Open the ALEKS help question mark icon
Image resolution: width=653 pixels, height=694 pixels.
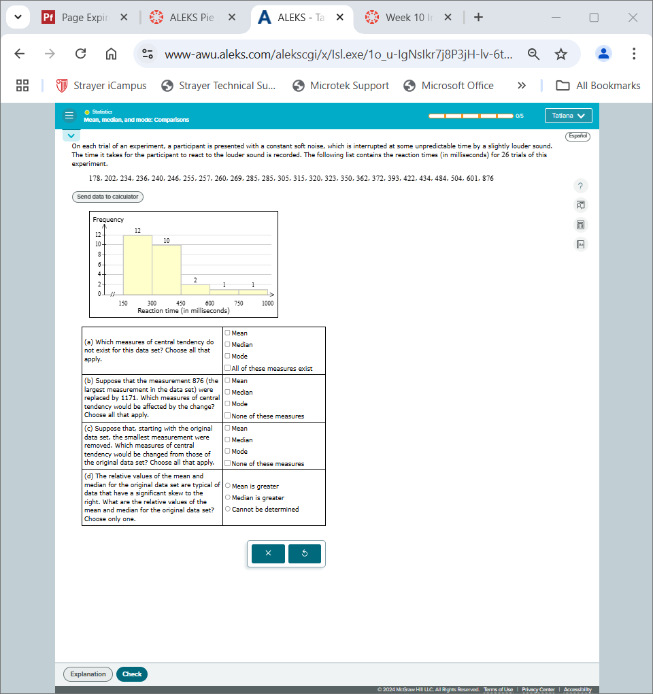[580, 186]
